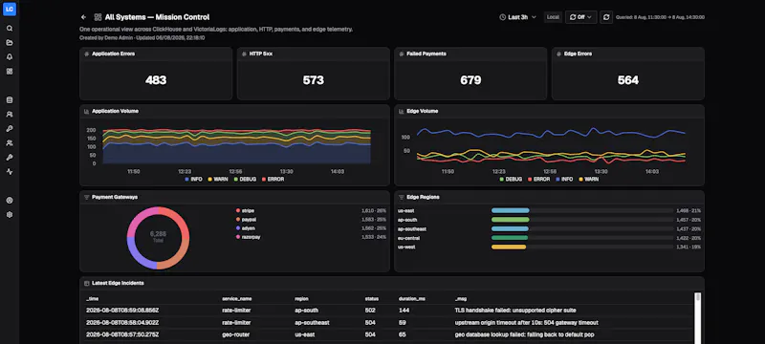Open the search icon in the sidebar
The height and width of the screenshot is (344, 765).
[x=10, y=29]
